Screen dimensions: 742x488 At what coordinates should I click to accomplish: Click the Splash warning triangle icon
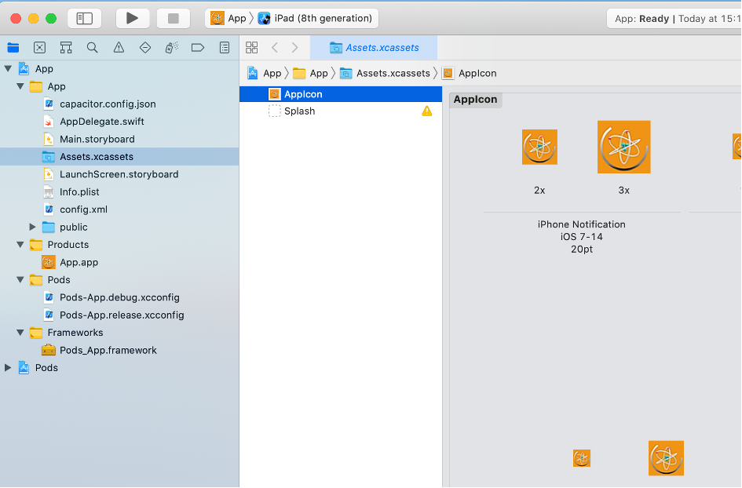(x=427, y=111)
